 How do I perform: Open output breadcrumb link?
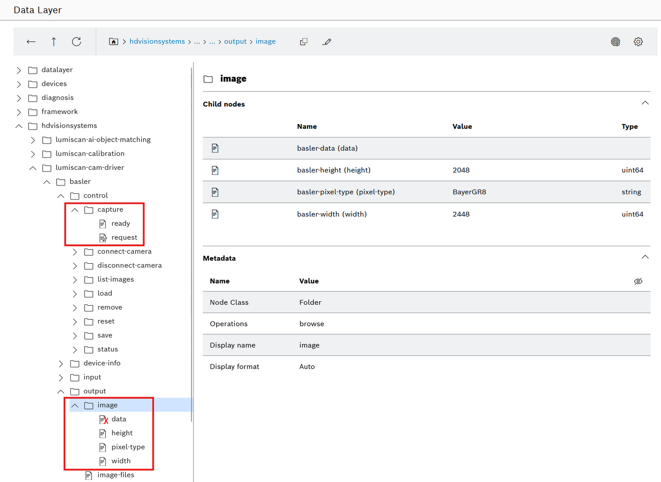(x=235, y=42)
